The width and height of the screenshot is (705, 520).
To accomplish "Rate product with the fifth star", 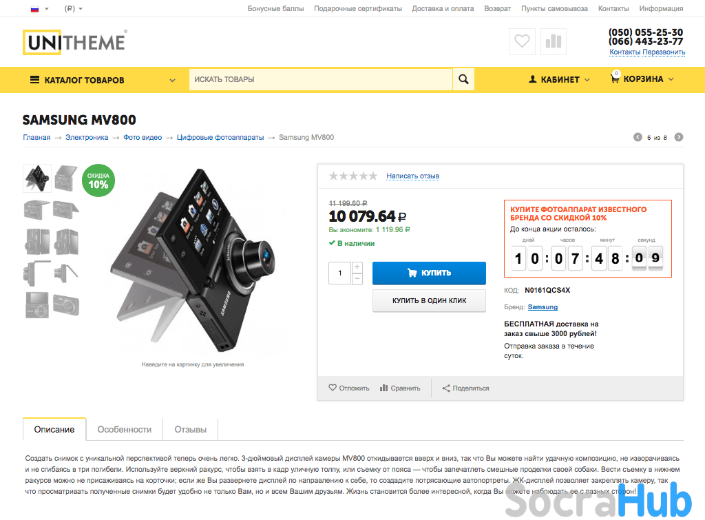I will 372,176.
